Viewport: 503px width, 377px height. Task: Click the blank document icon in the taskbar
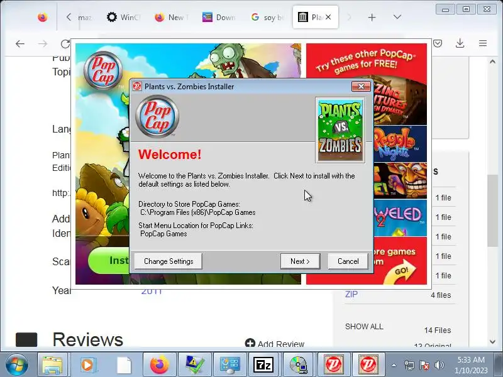(x=124, y=364)
